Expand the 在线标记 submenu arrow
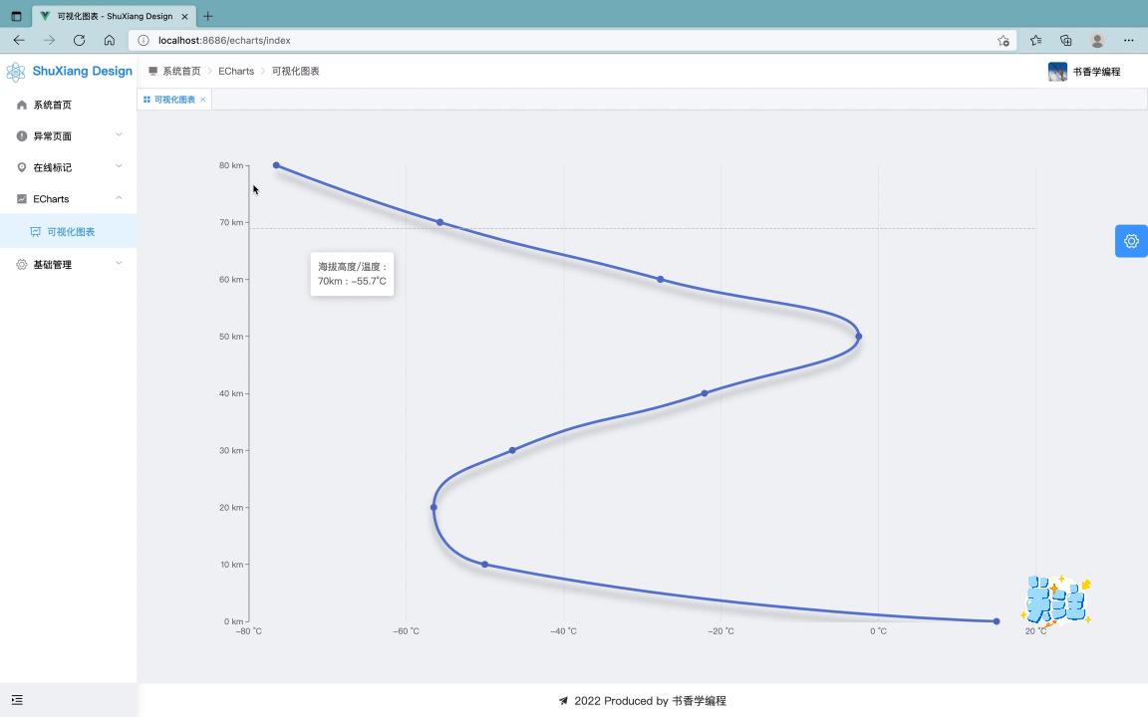The image size is (1148, 717). pos(119,166)
